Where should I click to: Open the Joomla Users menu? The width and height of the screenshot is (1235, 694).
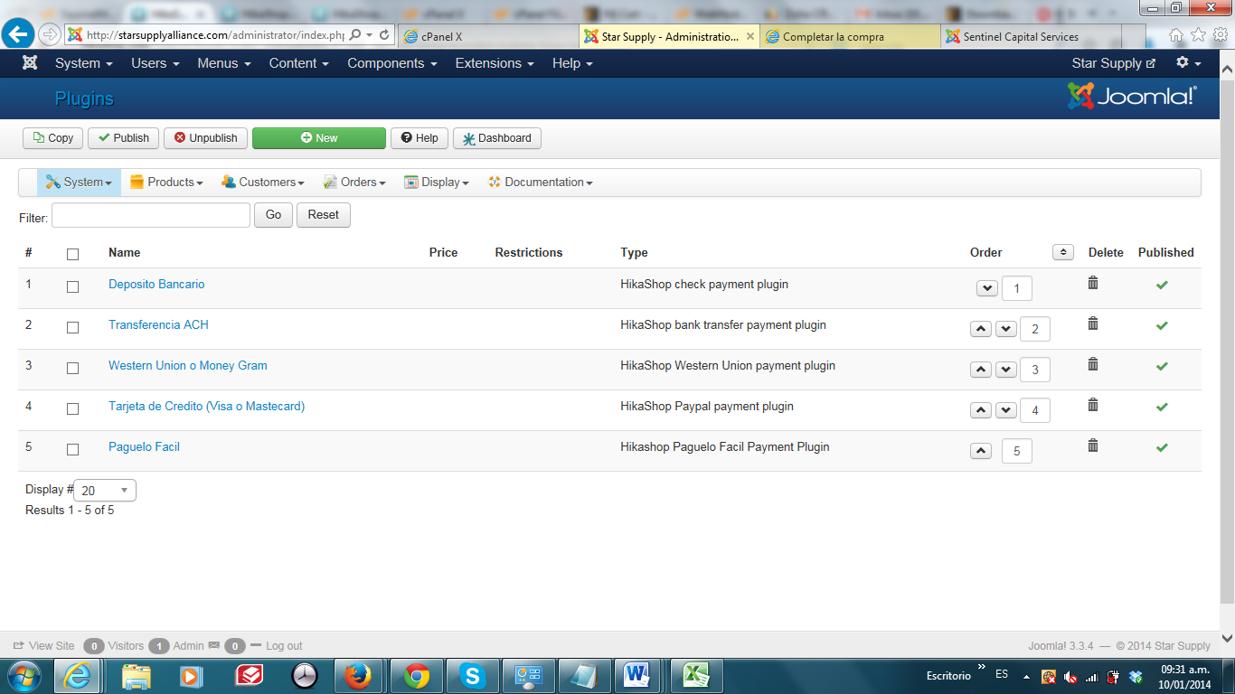[x=156, y=63]
